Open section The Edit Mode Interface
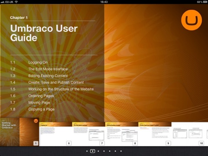Image resolution: width=208 pixels, height=156 pixels. click(48, 69)
